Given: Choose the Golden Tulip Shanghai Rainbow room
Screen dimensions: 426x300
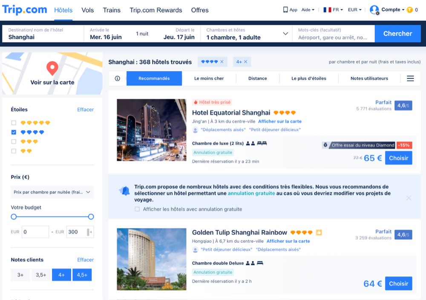Looking at the screenshot, I should point(399,284).
